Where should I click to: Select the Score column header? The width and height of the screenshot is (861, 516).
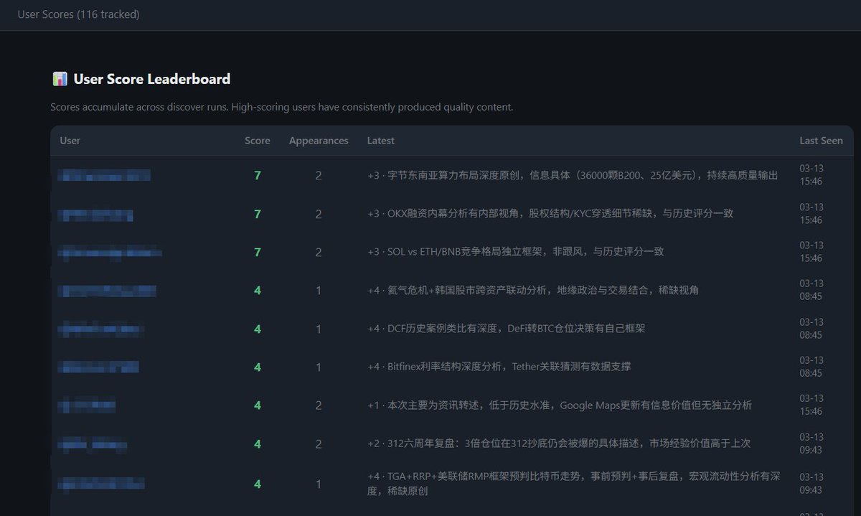258,141
